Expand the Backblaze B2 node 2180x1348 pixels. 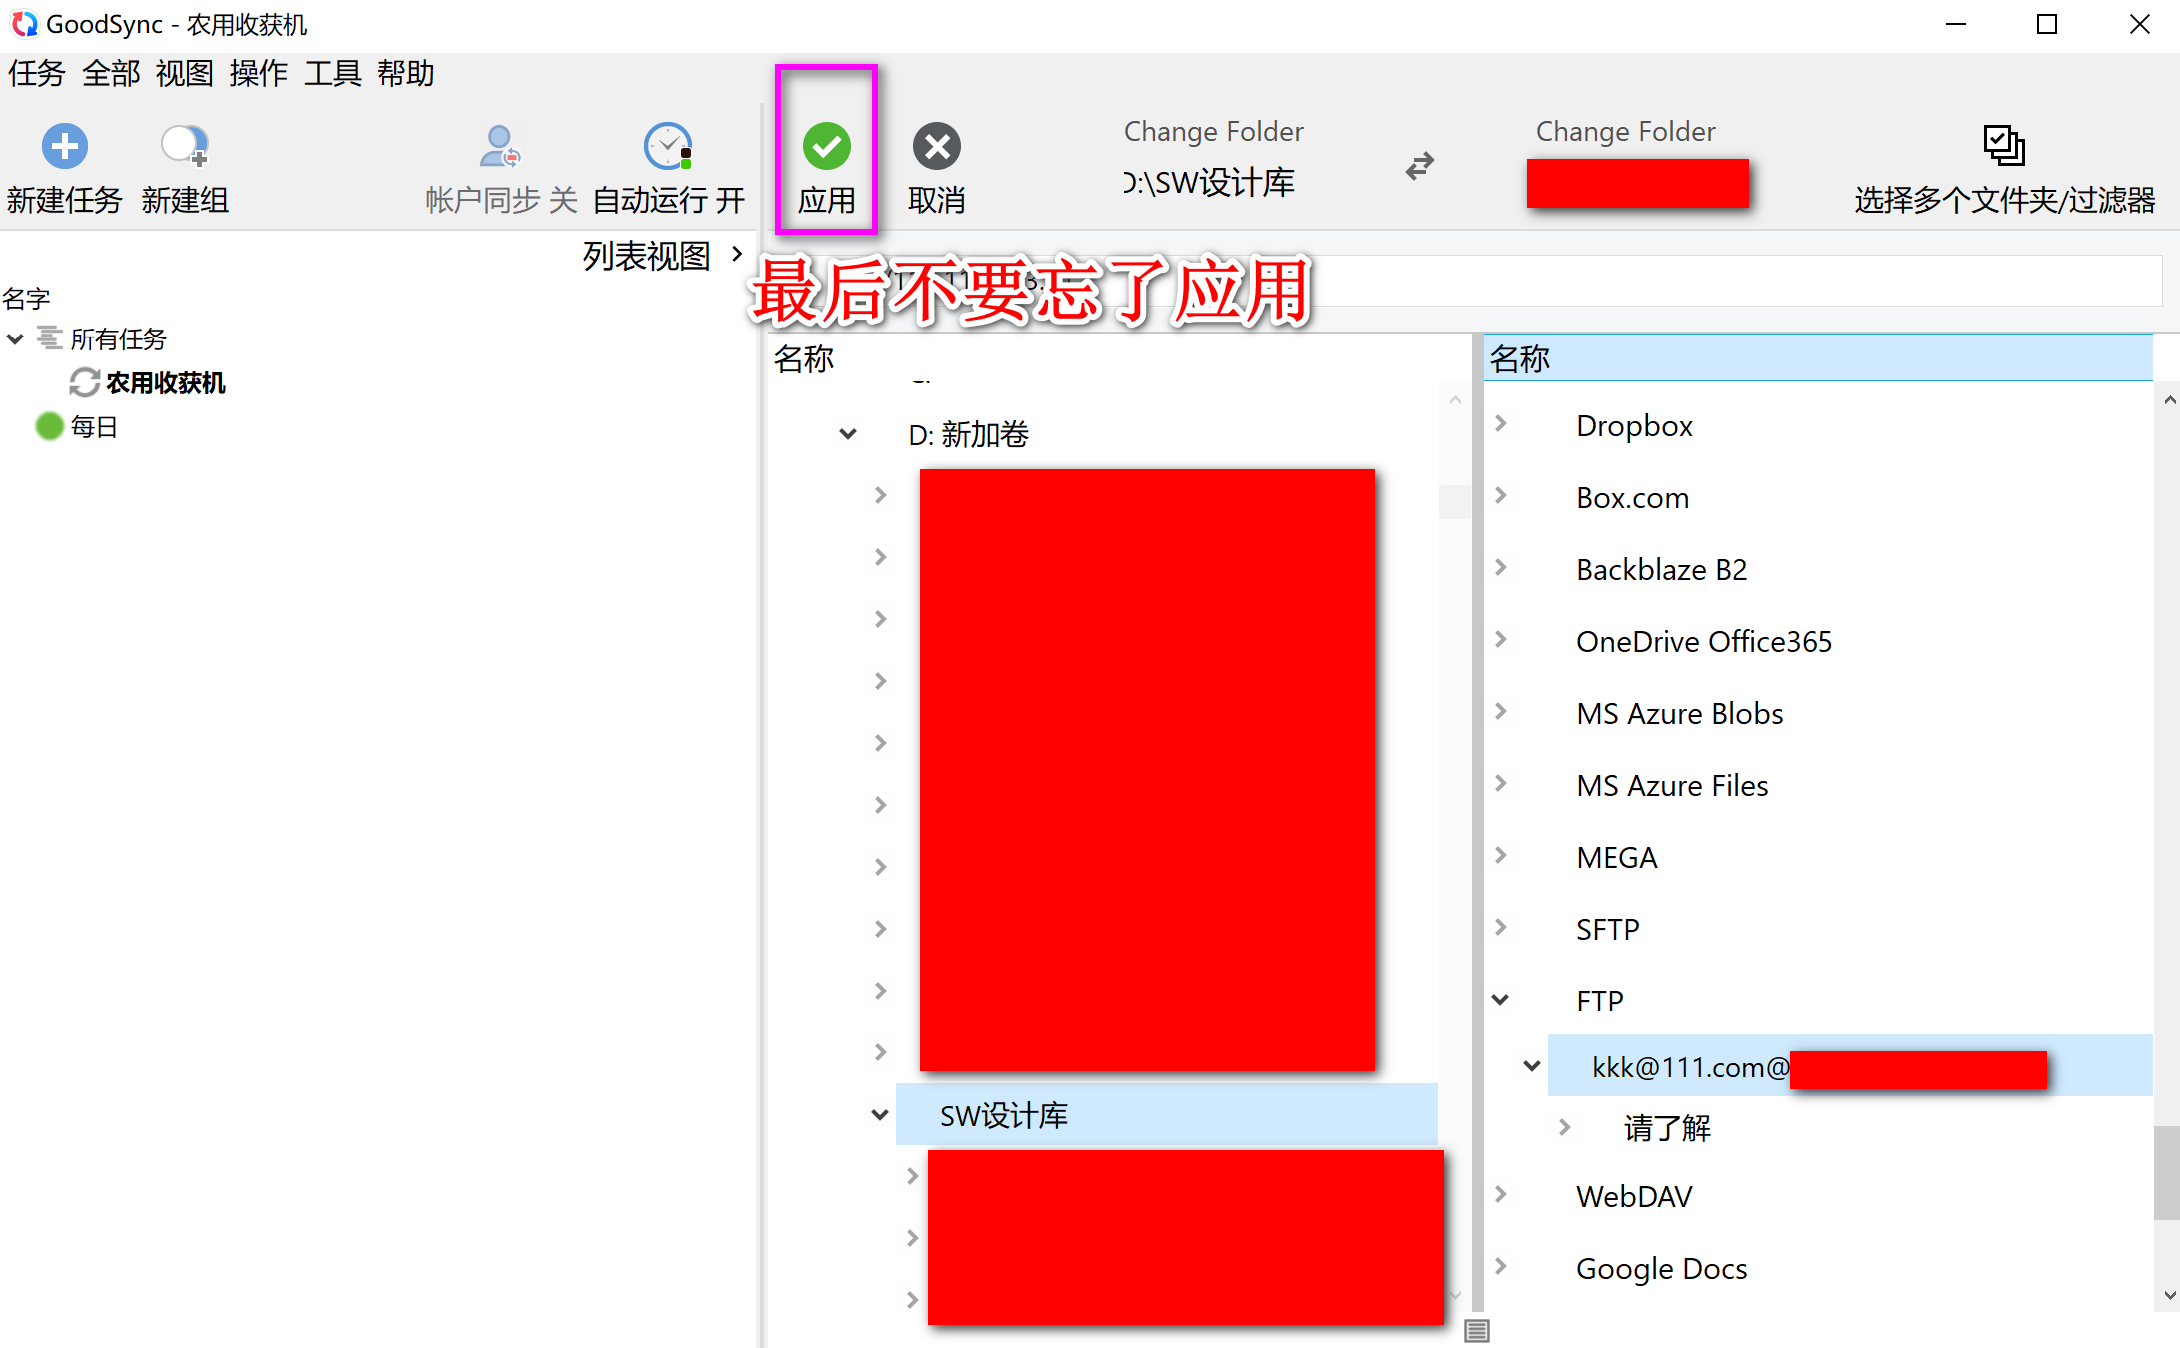(x=1501, y=568)
